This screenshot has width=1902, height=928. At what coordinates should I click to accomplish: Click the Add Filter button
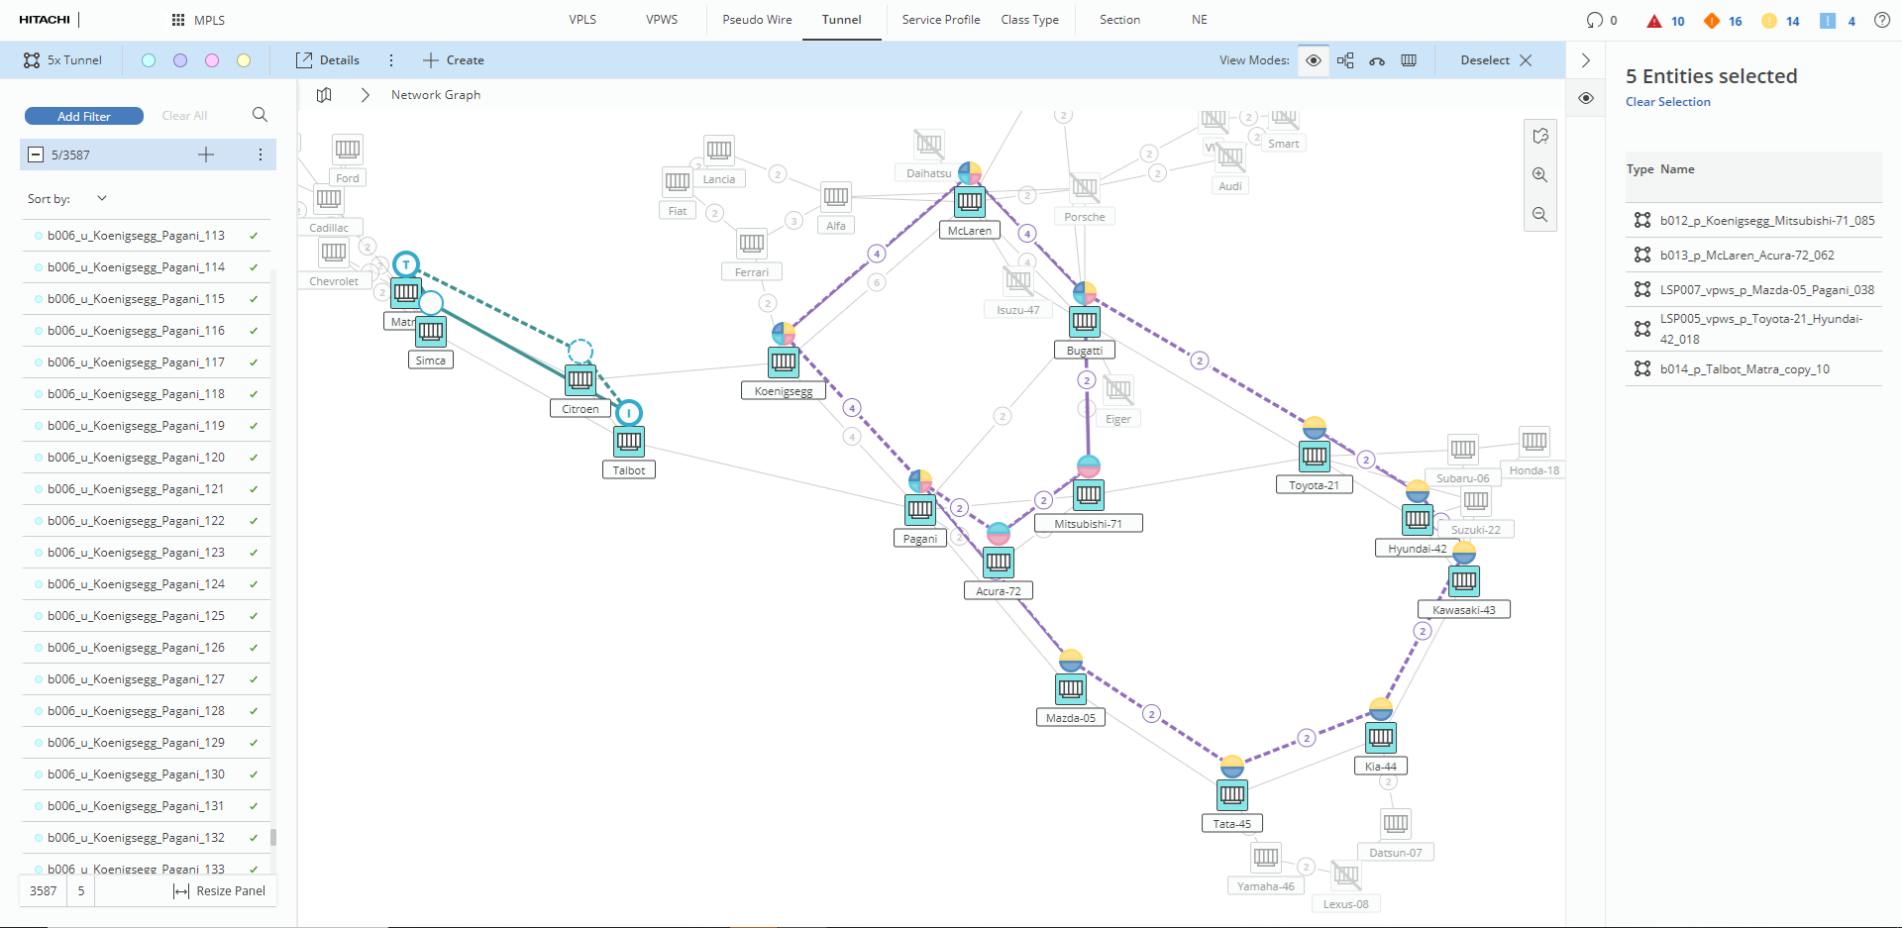click(x=84, y=116)
